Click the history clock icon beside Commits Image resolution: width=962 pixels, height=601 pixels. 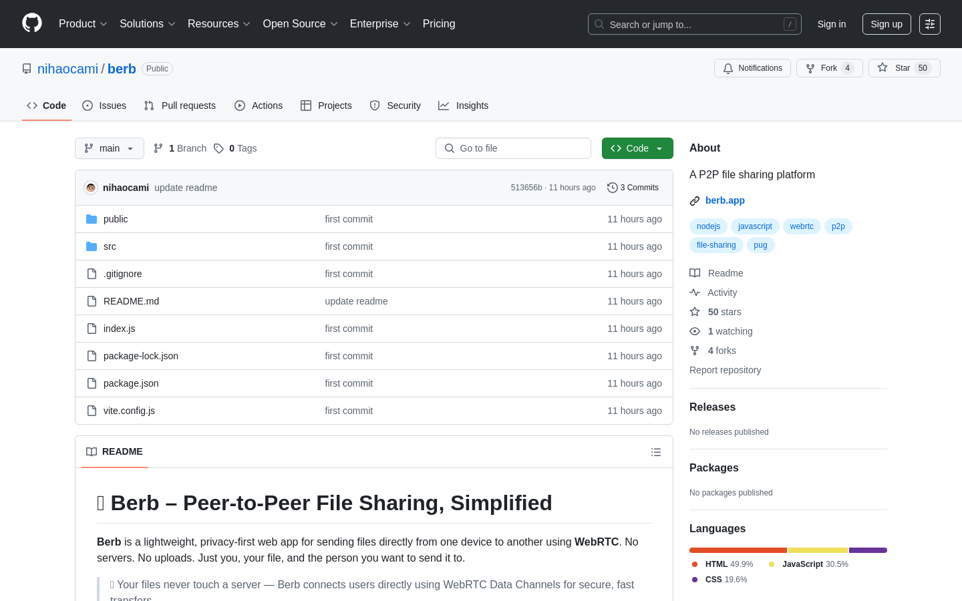[x=612, y=188]
